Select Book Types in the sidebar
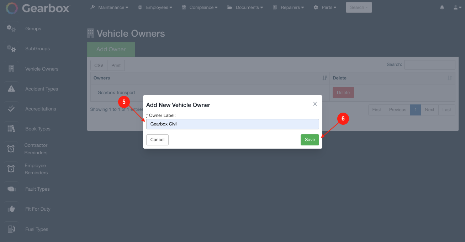 click(x=38, y=129)
